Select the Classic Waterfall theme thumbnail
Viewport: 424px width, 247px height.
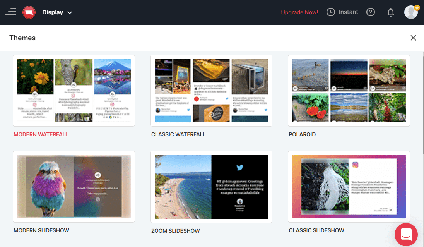click(x=211, y=91)
